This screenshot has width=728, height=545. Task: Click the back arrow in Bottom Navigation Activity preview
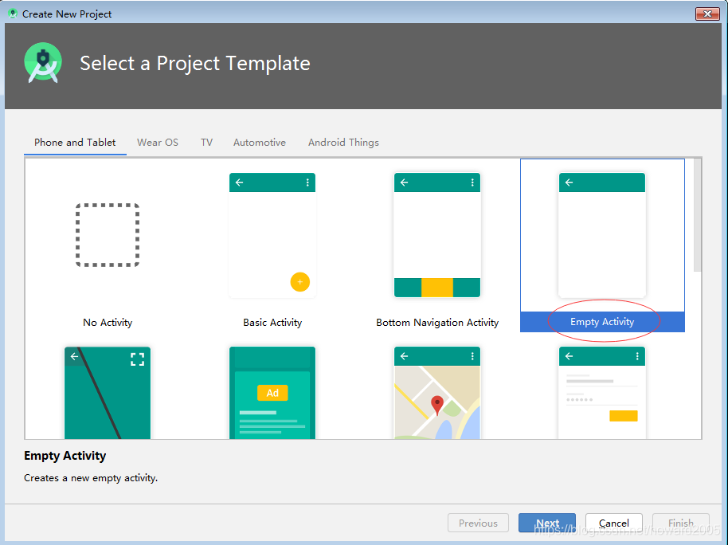tap(405, 182)
